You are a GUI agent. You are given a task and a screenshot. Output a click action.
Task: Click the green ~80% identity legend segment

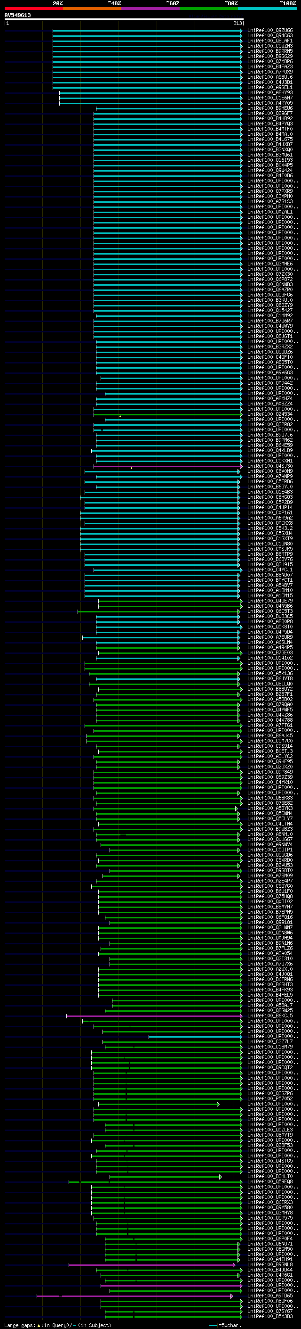[x=209, y=8]
